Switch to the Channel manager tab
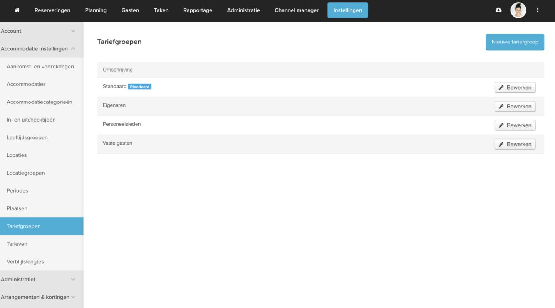This screenshot has width=555, height=308. (296, 10)
